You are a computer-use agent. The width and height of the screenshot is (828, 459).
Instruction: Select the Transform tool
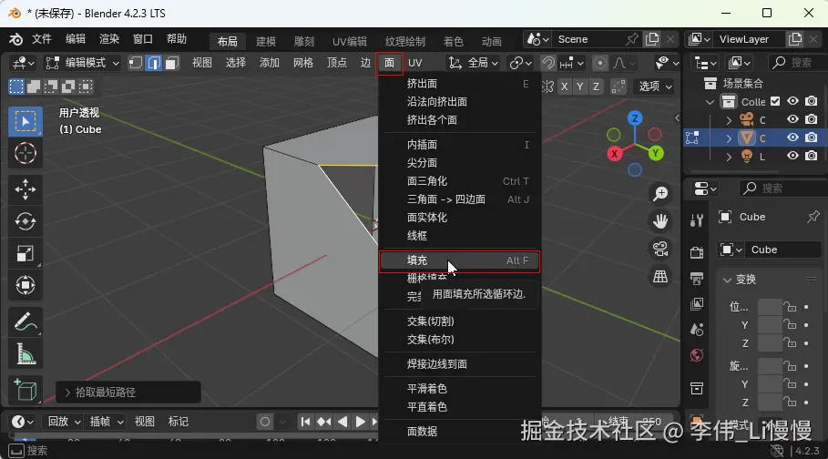[26, 285]
